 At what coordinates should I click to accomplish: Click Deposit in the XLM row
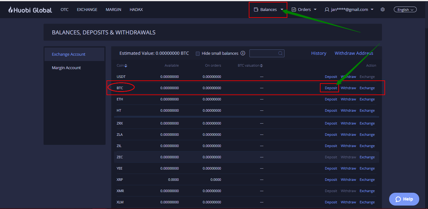point(331,202)
